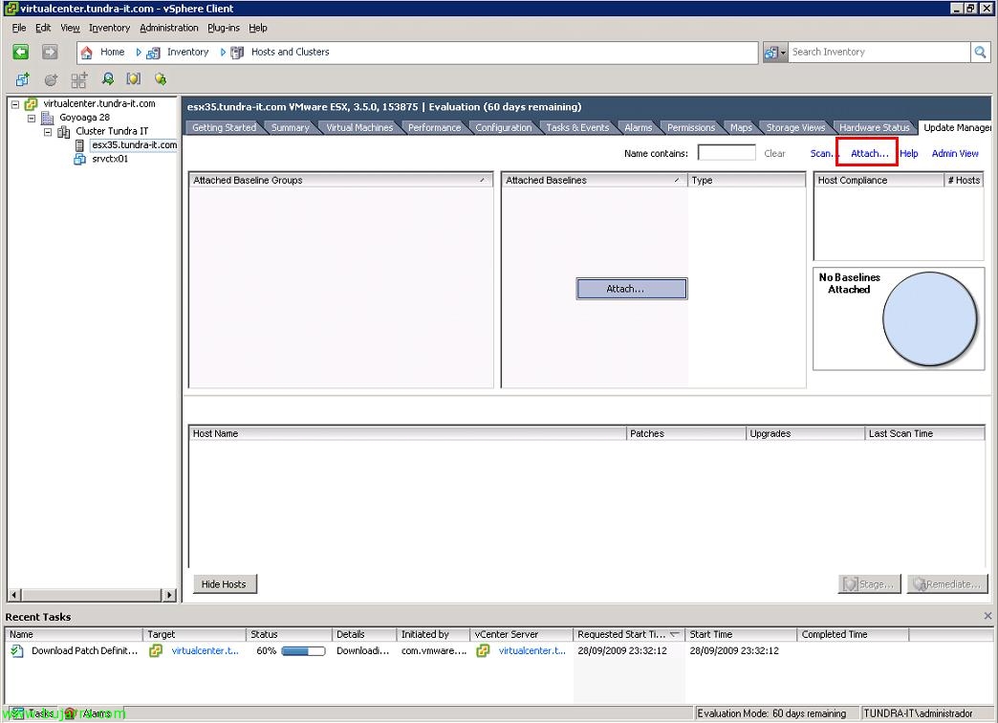Click the first toolbar icon under navigation

[23, 79]
